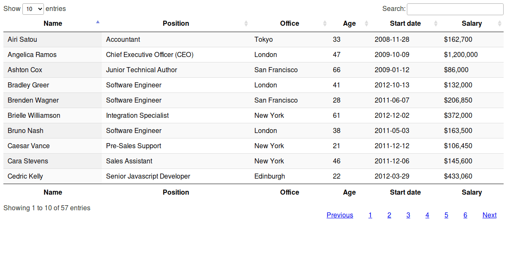This screenshot has height=266, width=507.
Task: Sort by the Position header text
Action: 176,24
